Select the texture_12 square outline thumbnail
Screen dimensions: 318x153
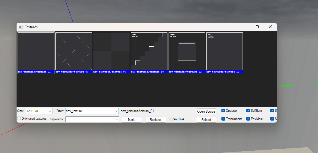[187, 51]
